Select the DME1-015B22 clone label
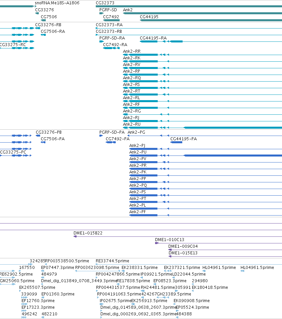The image size is (282, 319). pos(88,233)
